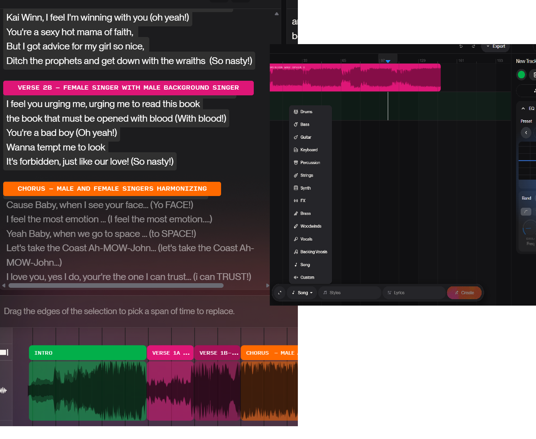Click the lyric "But I got advice for my girl so nice,"

75,46
